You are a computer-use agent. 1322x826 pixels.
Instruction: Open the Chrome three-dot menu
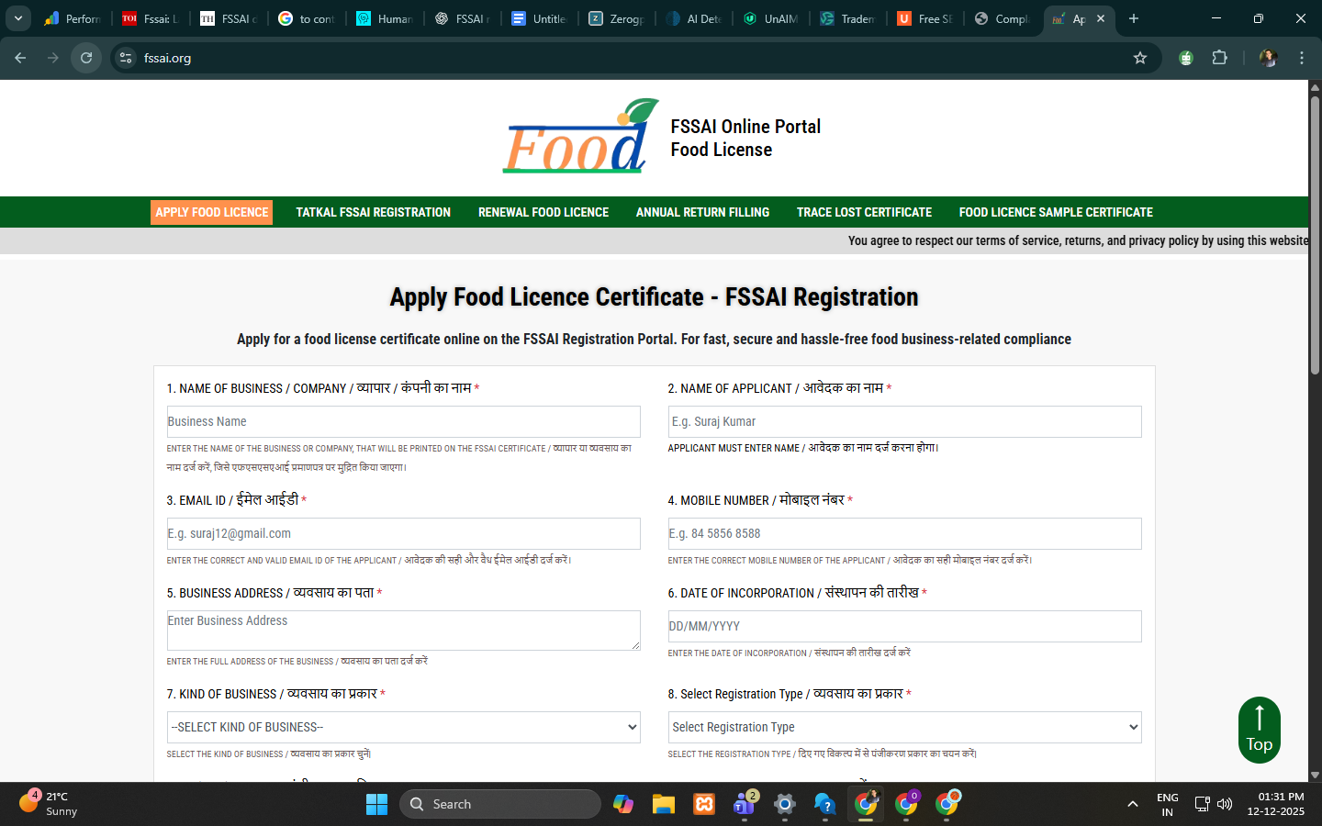(x=1301, y=58)
